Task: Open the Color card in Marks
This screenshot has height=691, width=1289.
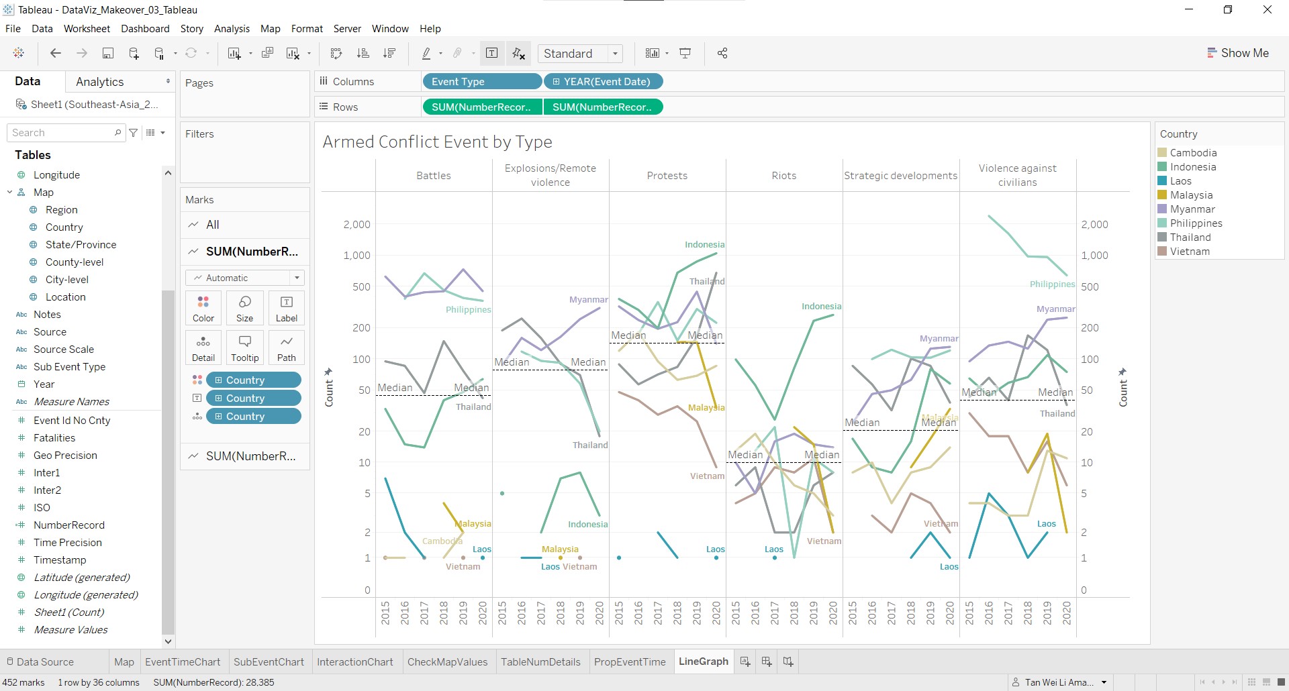Action: pos(203,308)
